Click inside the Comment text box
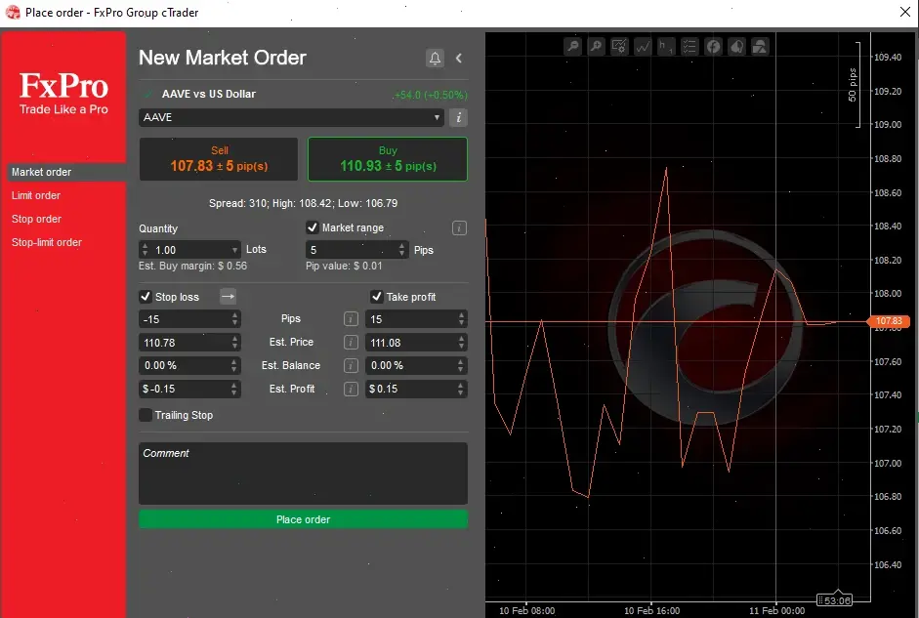This screenshot has height=618, width=919. pyautogui.click(x=303, y=474)
